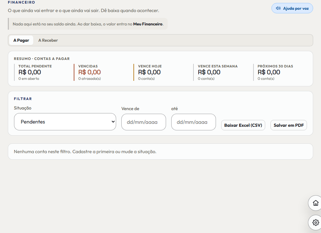Click the '0 em aberto' text
The width and height of the screenshot is (321, 233).
pos(29,79)
